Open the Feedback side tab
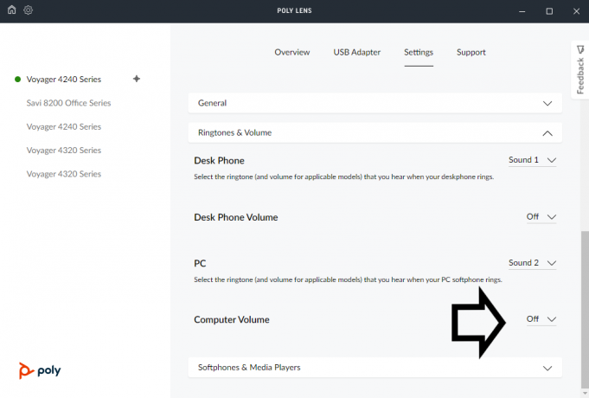This screenshot has width=589, height=398. (579, 71)
